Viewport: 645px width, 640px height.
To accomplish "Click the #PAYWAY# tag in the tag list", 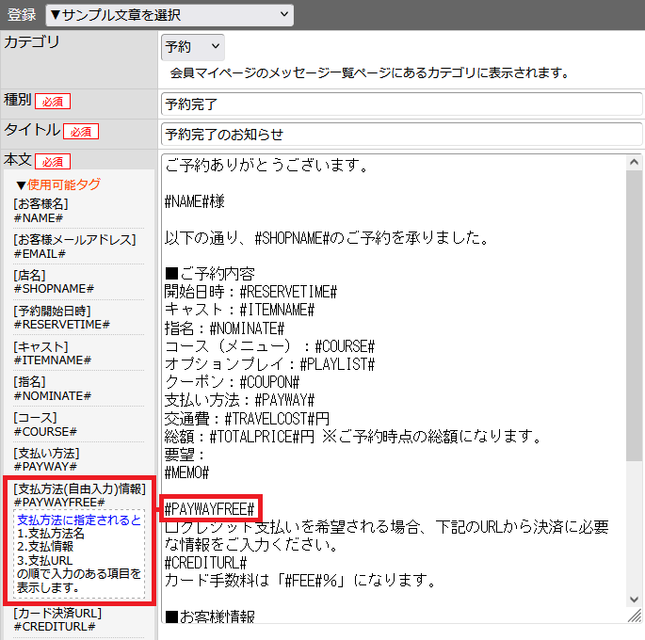I will click(x=45, y=467).
